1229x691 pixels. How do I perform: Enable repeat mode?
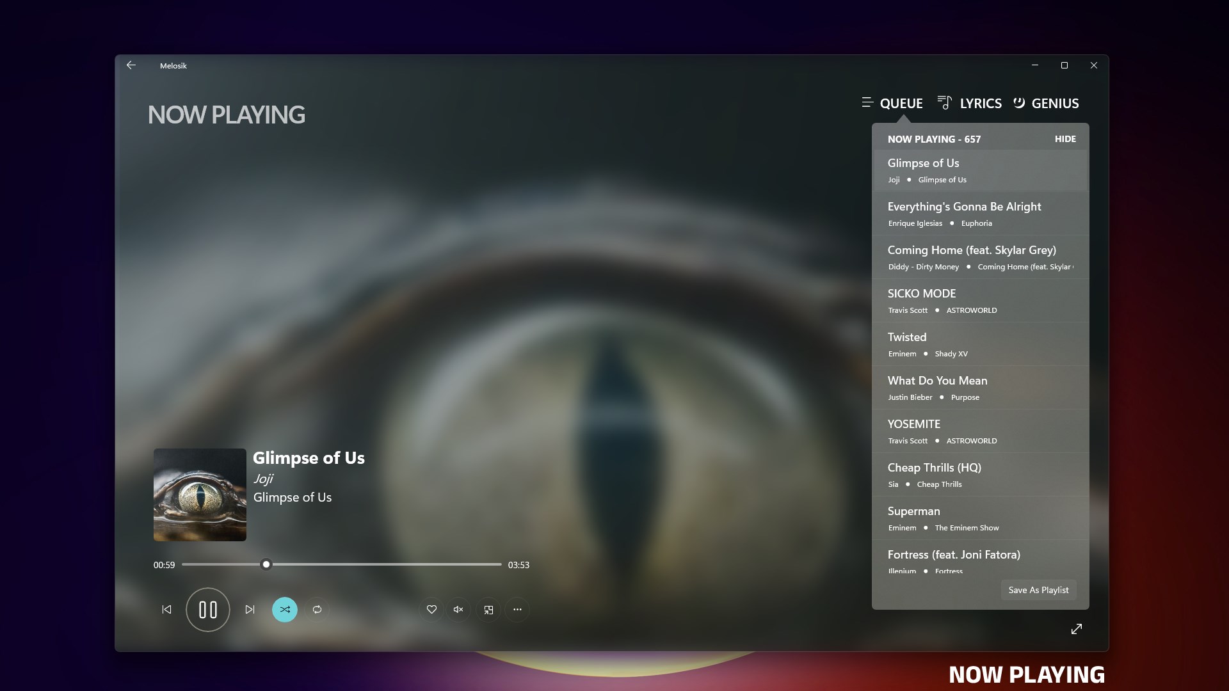tap(317, 609)
